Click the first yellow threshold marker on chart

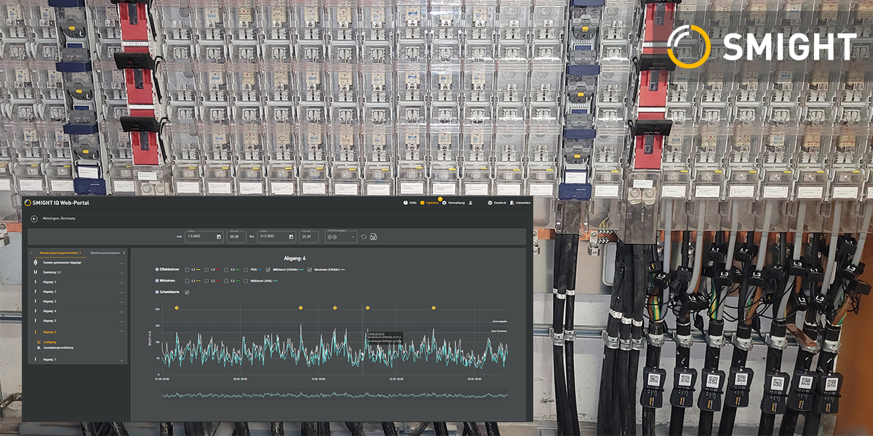[x=177, y=308]
